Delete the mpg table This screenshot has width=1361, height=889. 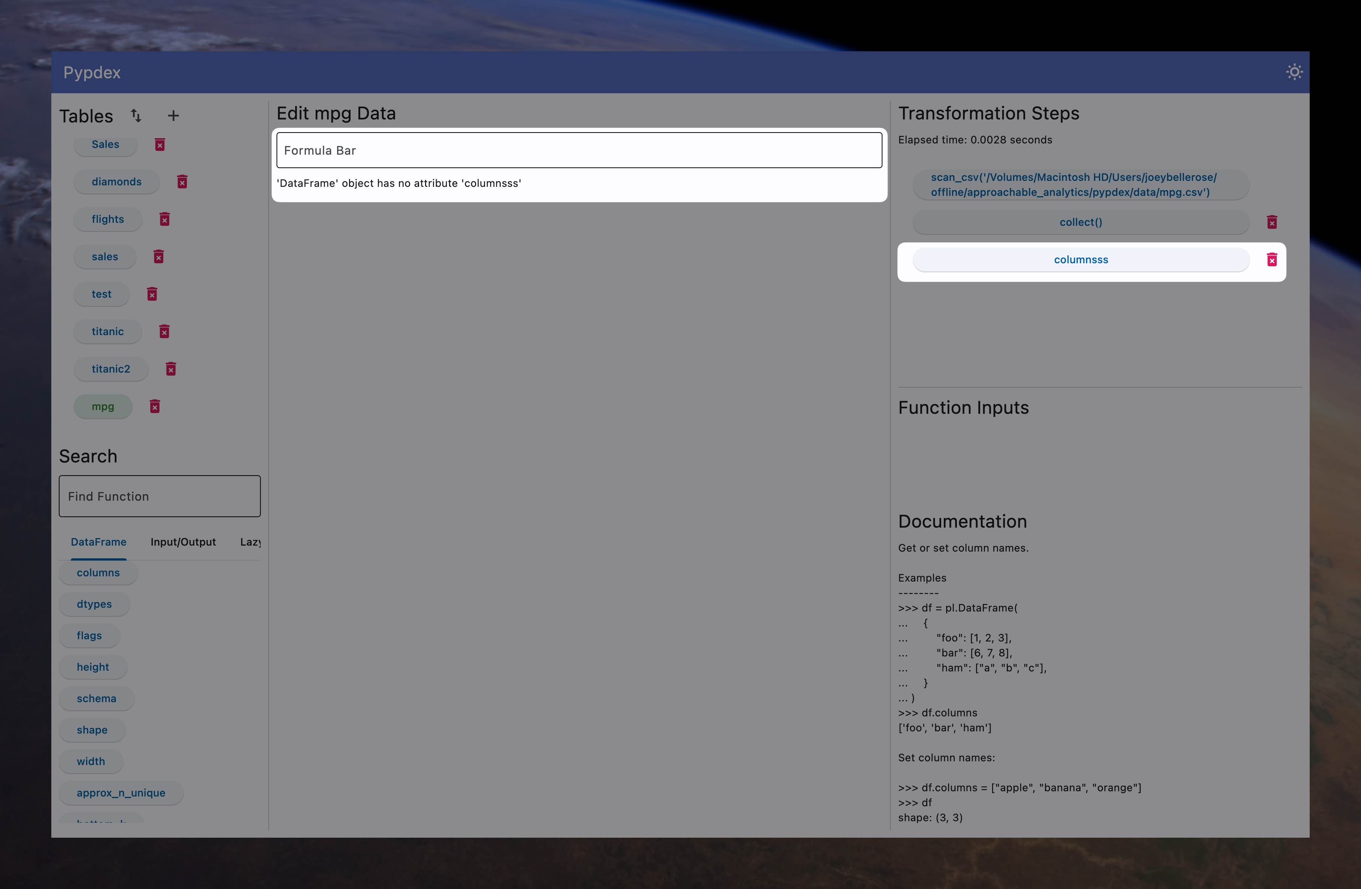(155, 406)
